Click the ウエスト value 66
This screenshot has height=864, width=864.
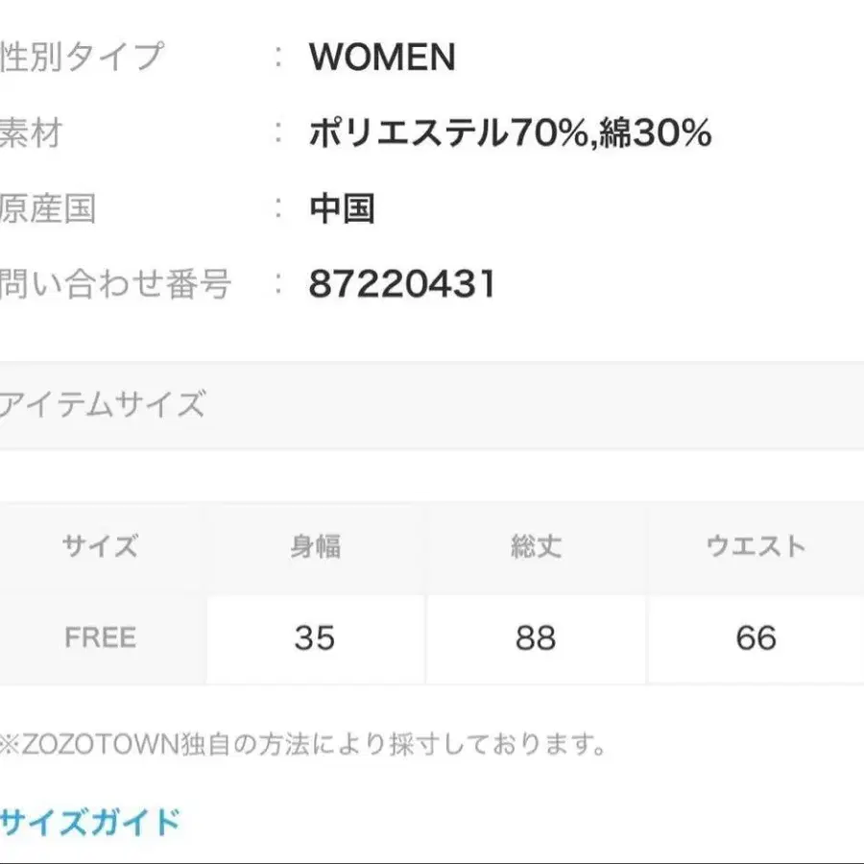(756, 637)
